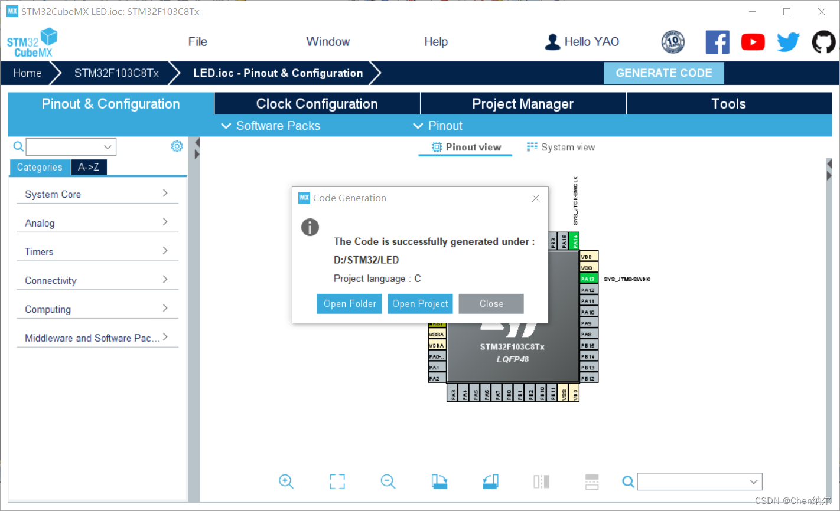Open the Software Packs dropdown
The height and width of the screenshot is (511, 840).
point(271,126)
